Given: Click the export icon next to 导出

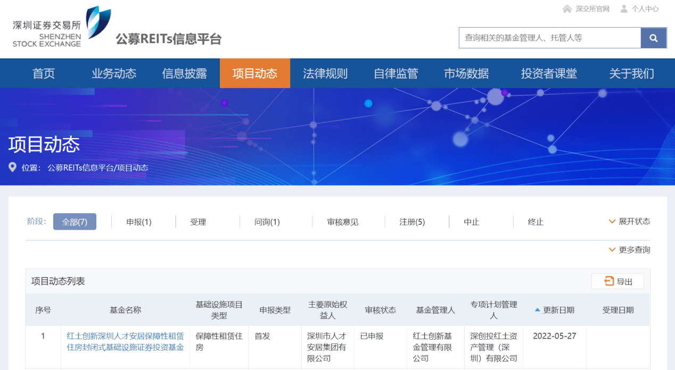Looking at the screenshot, I should click(609, 281).
